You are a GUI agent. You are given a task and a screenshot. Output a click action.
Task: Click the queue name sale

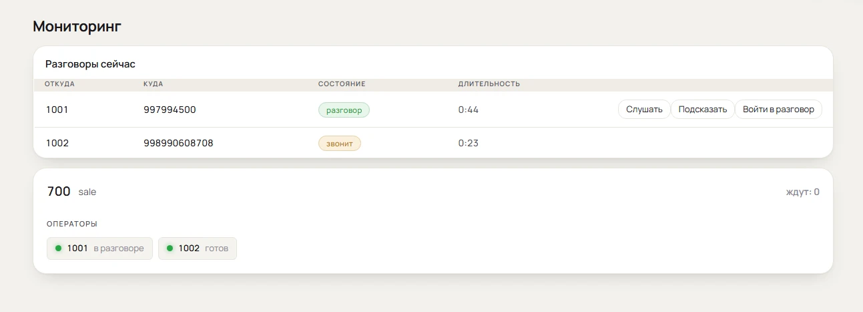[87, 192]
